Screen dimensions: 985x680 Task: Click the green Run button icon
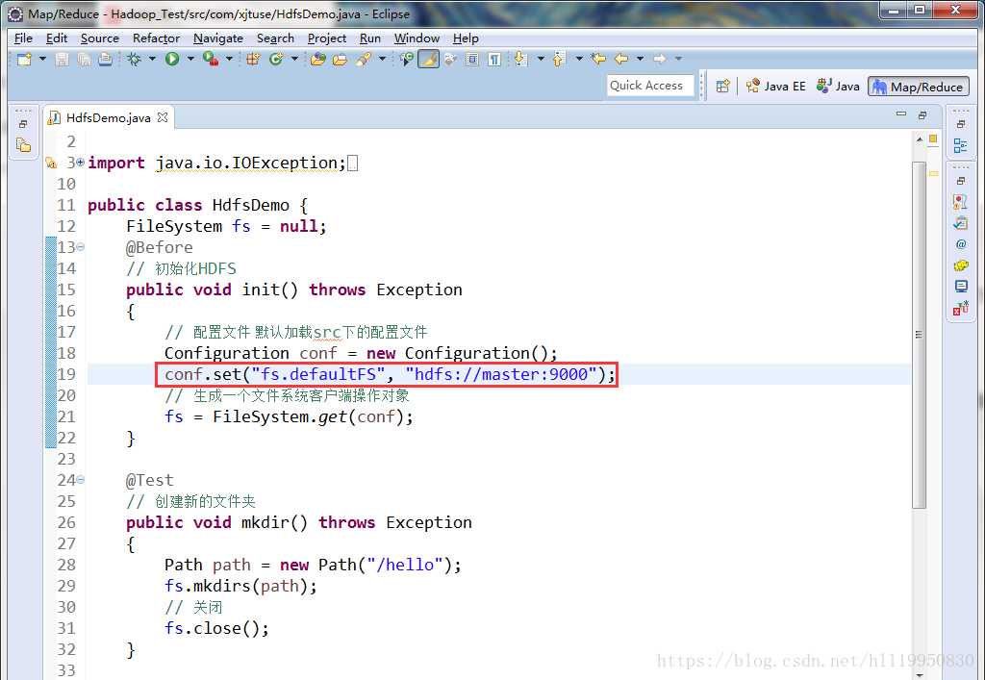(x=172, y=59)
